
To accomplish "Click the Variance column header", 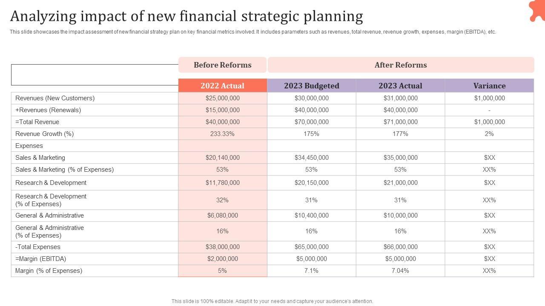I will (x=489, y=85).
